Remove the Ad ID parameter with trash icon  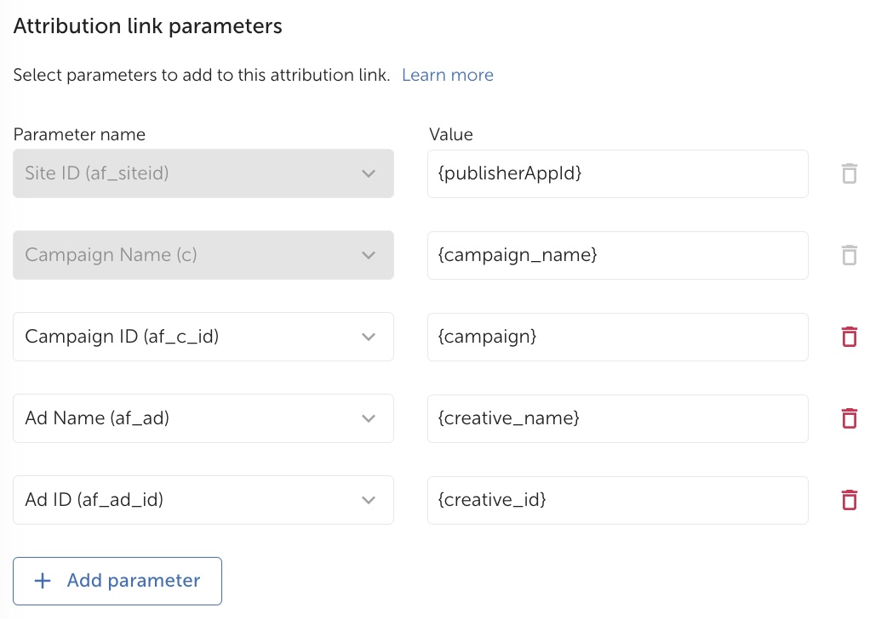coord(849,500)
